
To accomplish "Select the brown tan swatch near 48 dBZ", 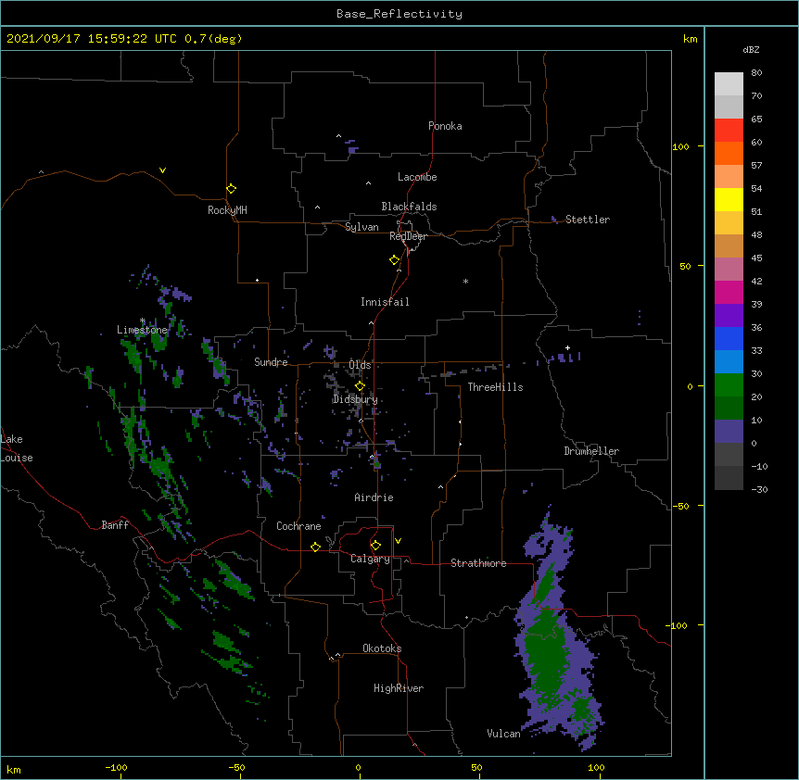I will pyautogui.click(x=729, y=245).
